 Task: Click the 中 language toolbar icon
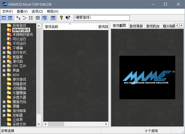pos(53,18)
